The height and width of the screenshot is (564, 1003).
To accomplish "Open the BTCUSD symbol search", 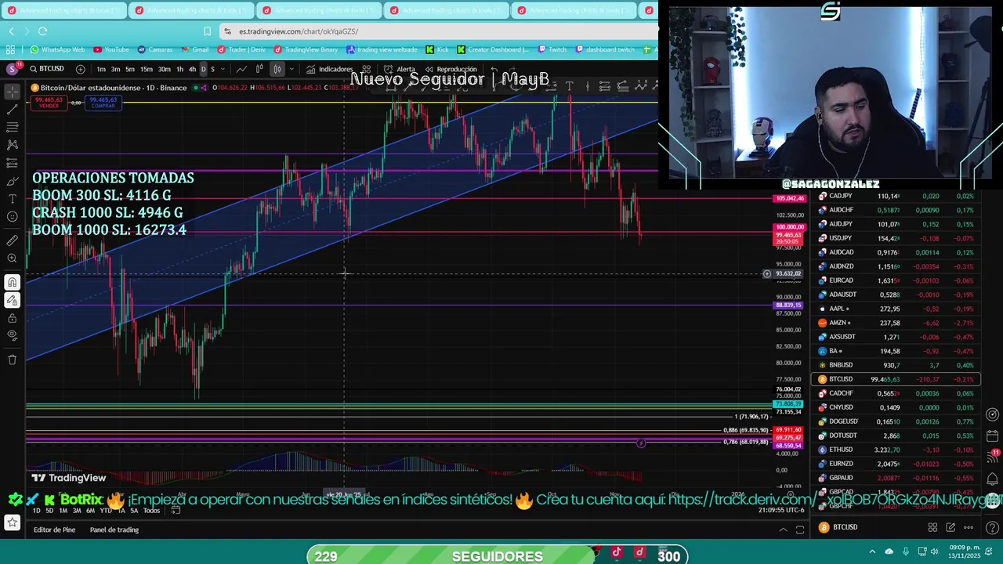I will 47,69.
